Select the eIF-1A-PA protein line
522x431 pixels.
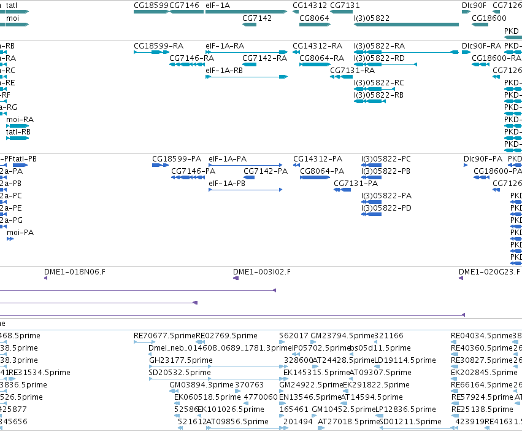(x=245, y=165)
